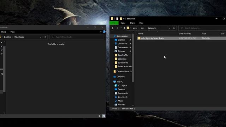Open Creative Cloud Files in sidebar
Viewport: 226px width, 127px height.
point(124,72)
